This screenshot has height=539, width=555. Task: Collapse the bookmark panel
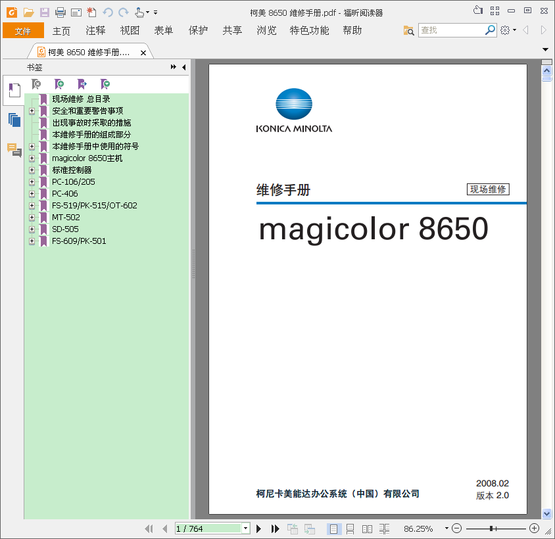(183, 67)
